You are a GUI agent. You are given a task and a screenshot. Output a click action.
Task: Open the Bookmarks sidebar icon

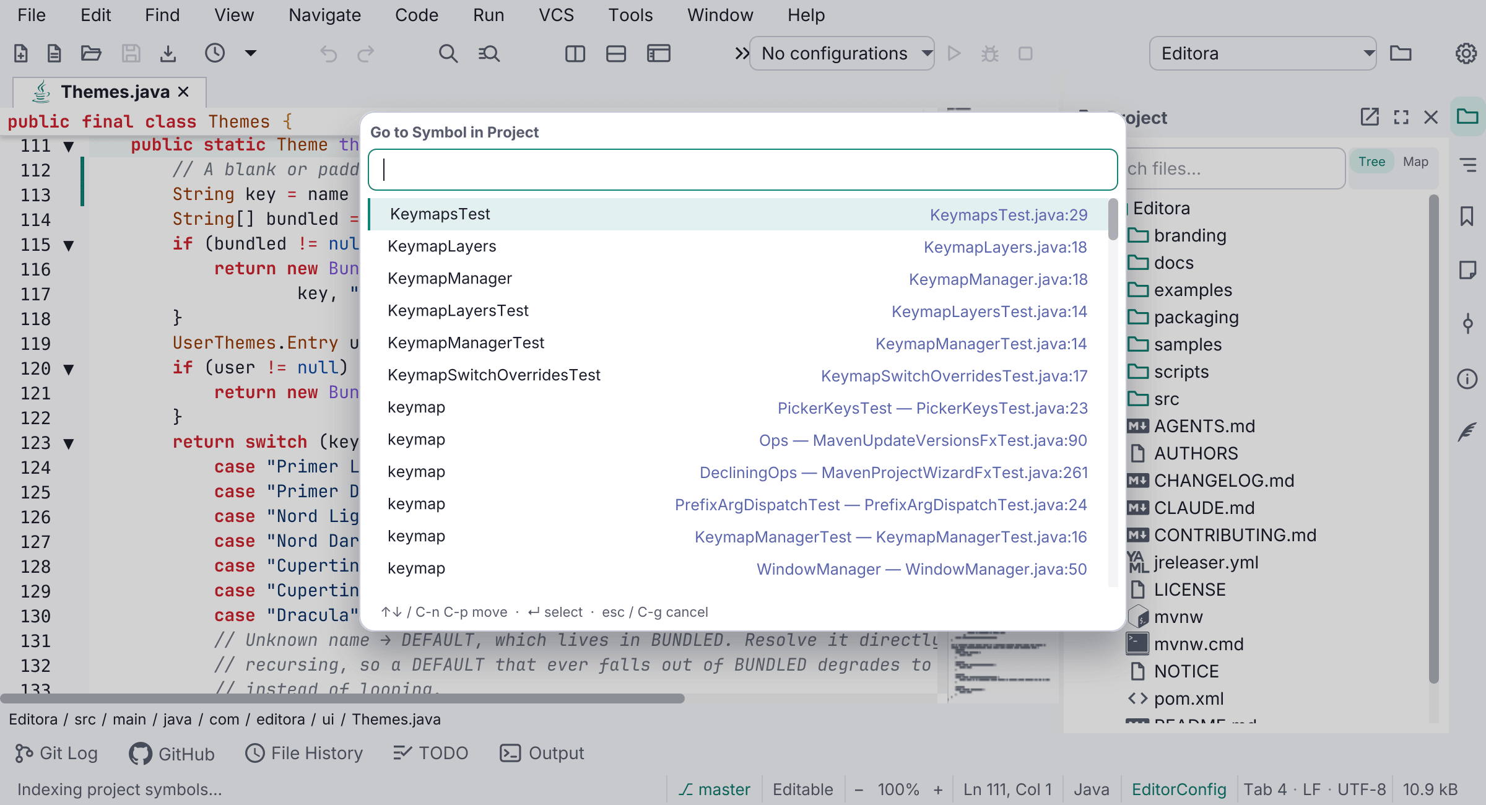pyautogui.click(x=1467, y=217)
